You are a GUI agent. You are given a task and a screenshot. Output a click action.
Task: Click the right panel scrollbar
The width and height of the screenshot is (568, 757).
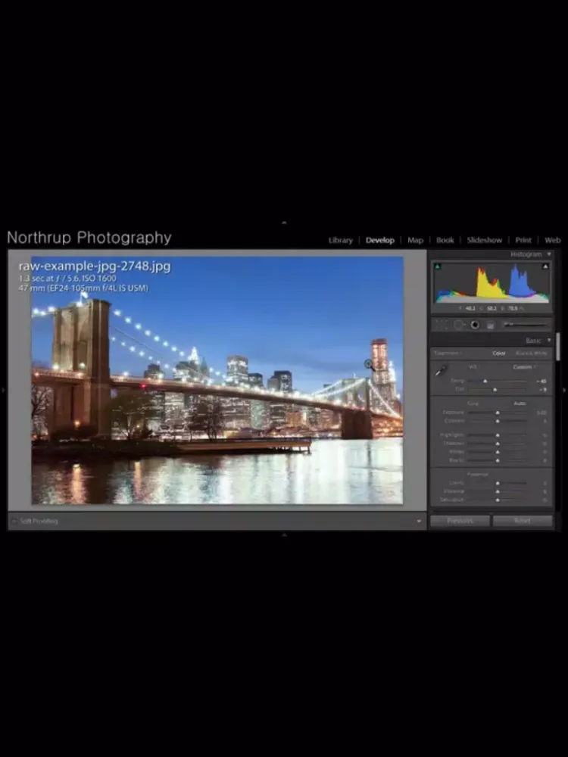[558, 347]
